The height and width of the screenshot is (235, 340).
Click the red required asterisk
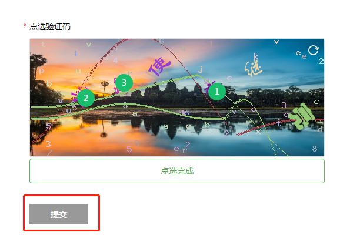click(x=25, y=26)
